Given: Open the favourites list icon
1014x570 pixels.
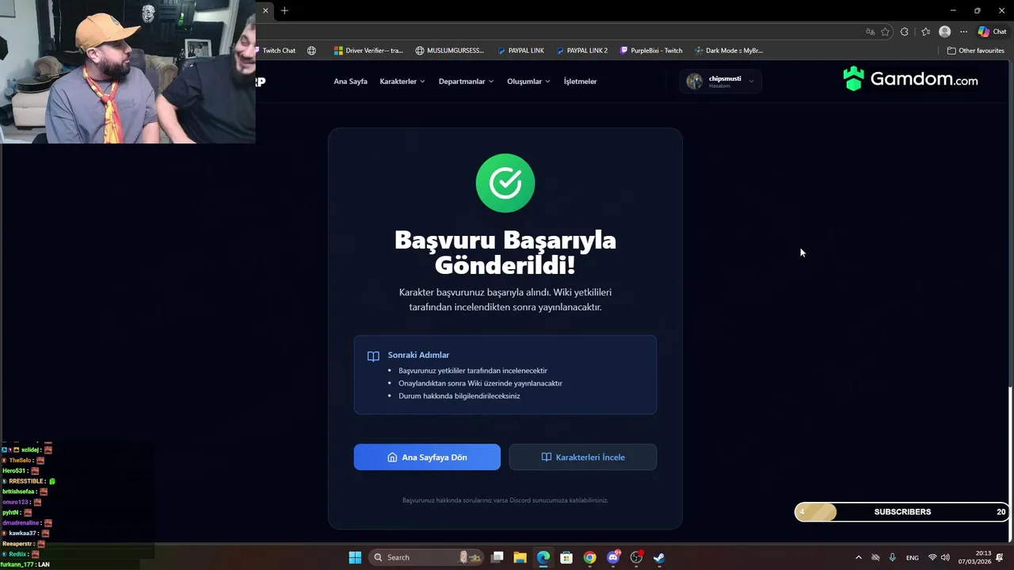Looking at the screenshot, I should [925, 32].
